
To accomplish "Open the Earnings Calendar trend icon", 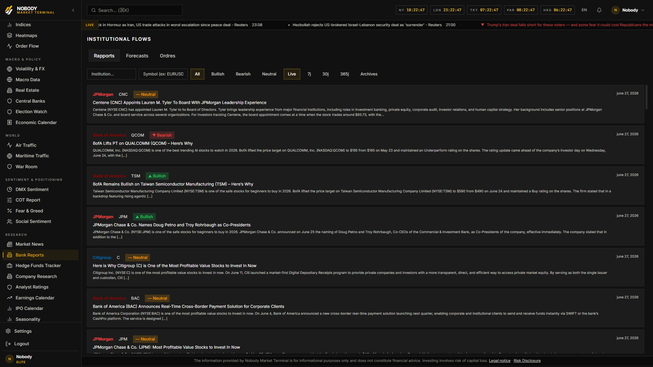I will click(10, 298).
